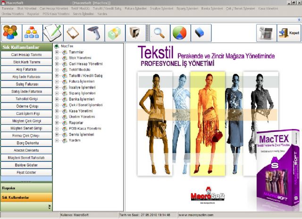
Task: Click the Kapat exit button
Action: (289, 33)
